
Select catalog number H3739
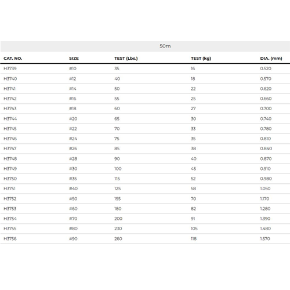(x=10, y=68)
